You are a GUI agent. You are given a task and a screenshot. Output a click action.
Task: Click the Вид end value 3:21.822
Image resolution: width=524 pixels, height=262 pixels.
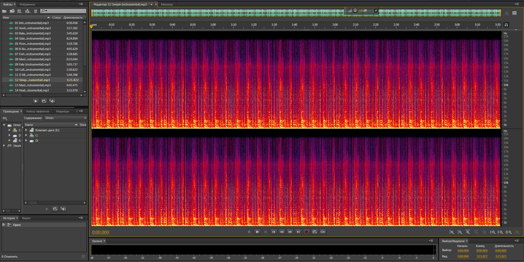tap(482, 256)
